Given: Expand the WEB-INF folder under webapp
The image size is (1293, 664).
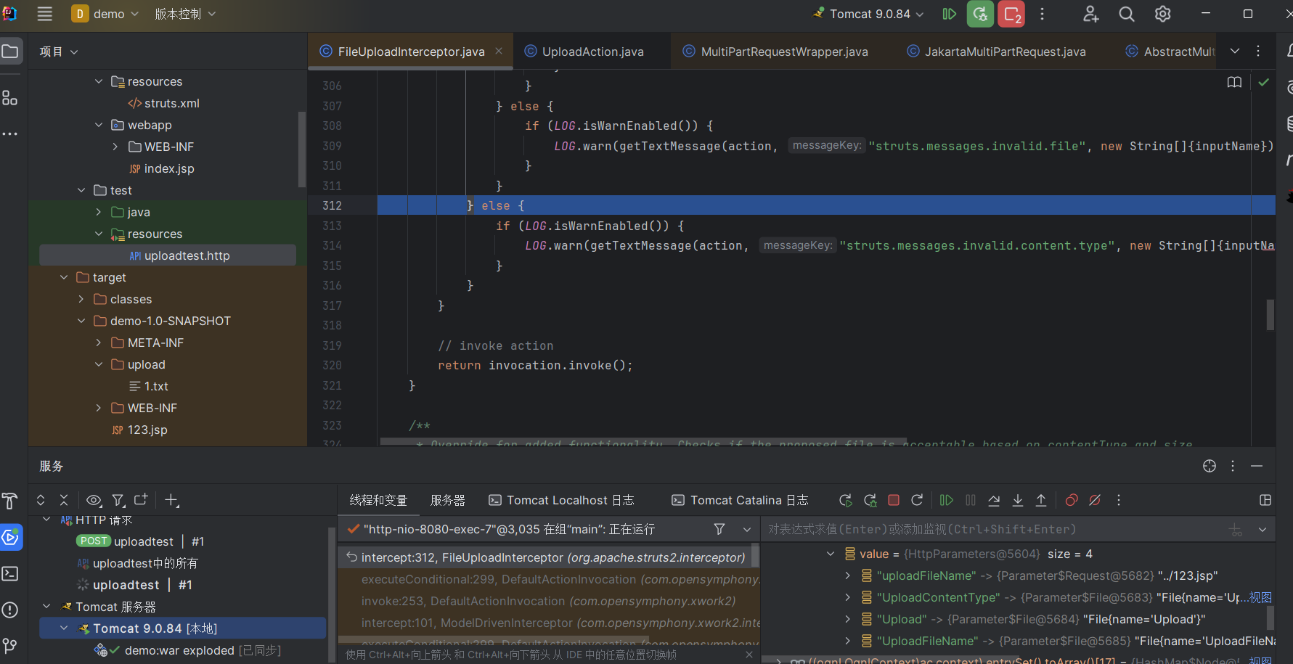Looking at the screenshot, I should 115,147.
